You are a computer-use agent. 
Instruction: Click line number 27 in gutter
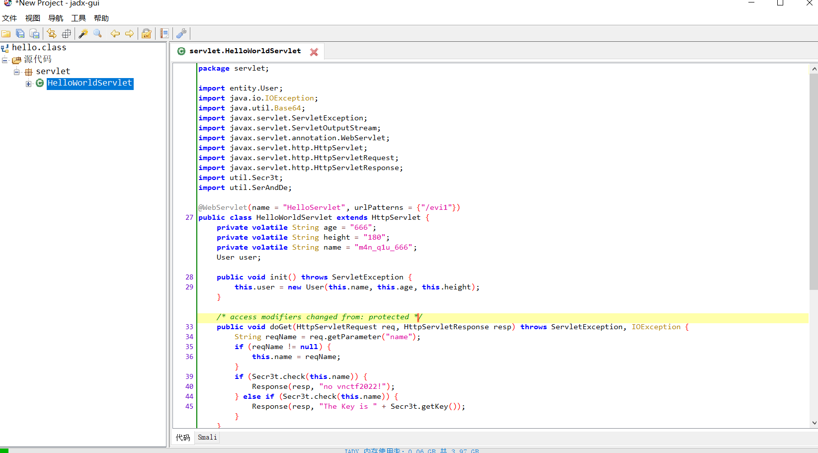click(x=189, y=218)
